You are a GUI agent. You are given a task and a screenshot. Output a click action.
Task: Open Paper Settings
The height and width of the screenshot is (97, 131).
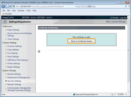click(13, 30)
